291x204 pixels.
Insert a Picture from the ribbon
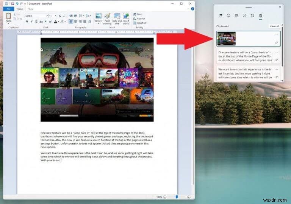coord(99,16)
